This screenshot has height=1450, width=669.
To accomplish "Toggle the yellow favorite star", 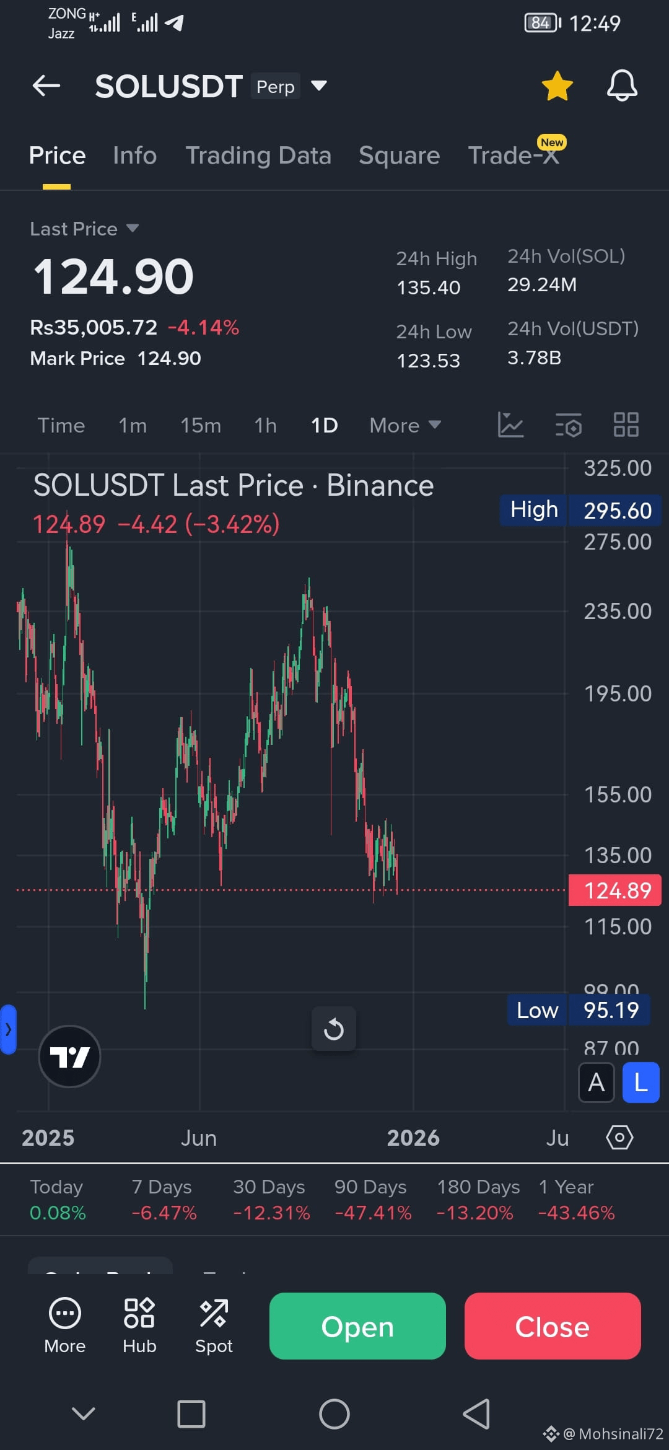I will pyautogui.click(x=557, y=86).
